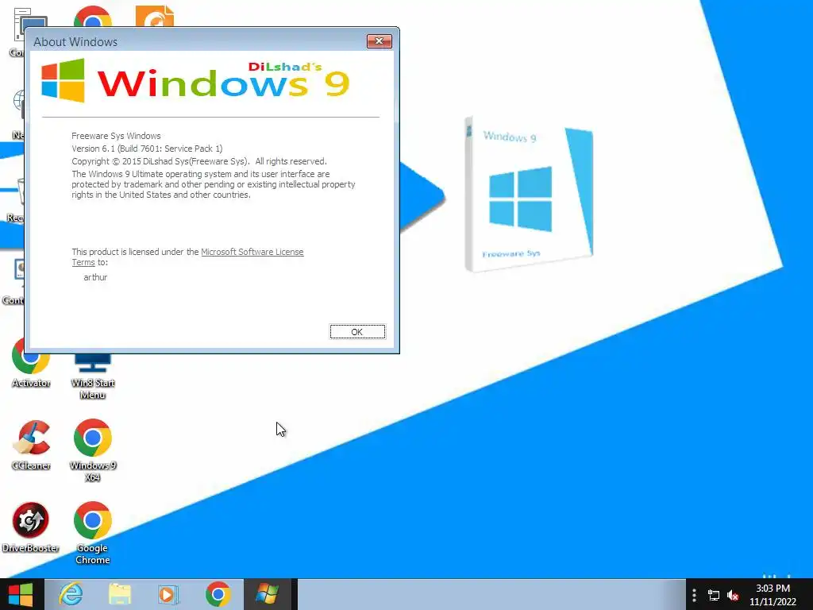Select the CCleaner desktop icon
Viewport: 813px width, 610px height.
[x=31, y=445]
